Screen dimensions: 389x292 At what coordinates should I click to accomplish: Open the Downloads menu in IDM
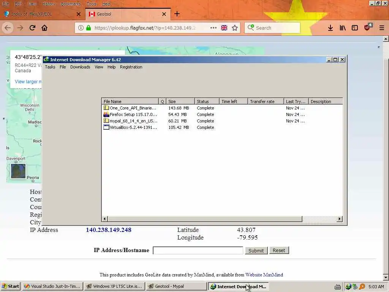point(80,67)
